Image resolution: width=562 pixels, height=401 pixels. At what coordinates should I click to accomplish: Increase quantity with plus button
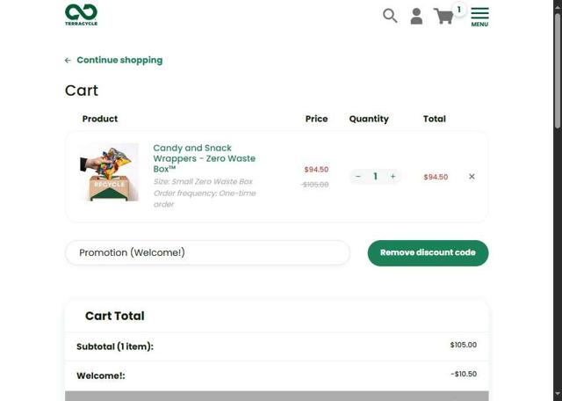pos(393,177)
